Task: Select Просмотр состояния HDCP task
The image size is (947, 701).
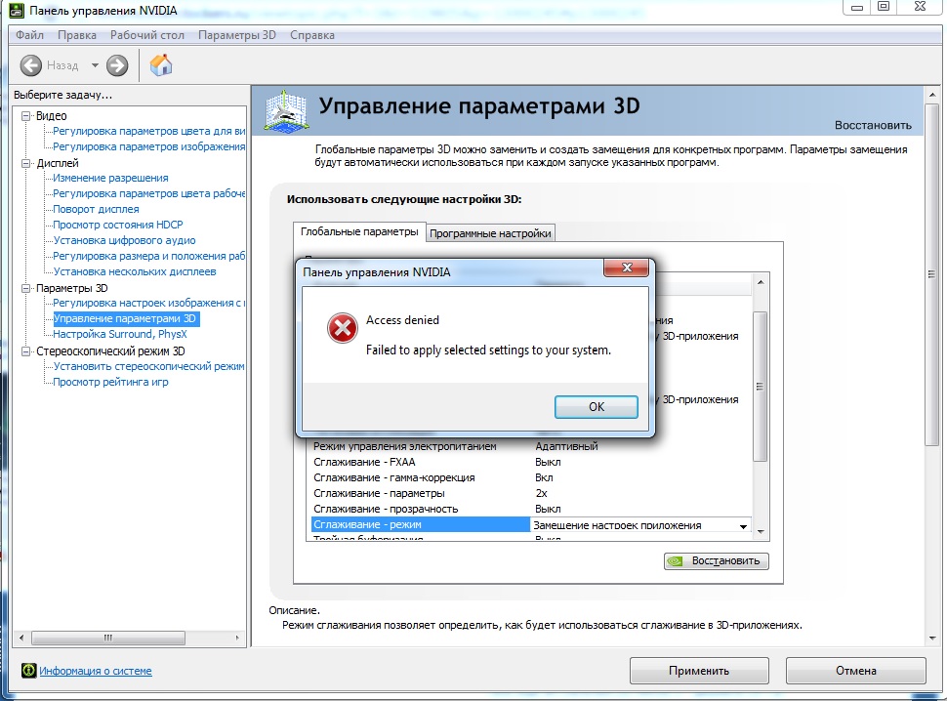Action: 118,225
